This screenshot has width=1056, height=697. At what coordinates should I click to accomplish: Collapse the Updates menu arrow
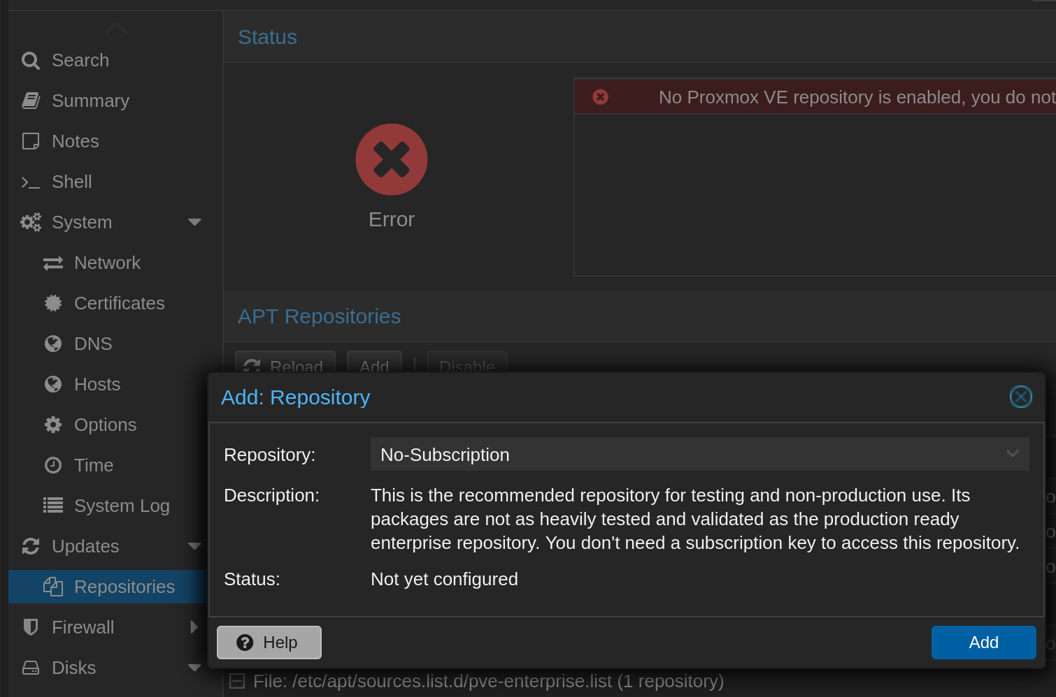194,546
